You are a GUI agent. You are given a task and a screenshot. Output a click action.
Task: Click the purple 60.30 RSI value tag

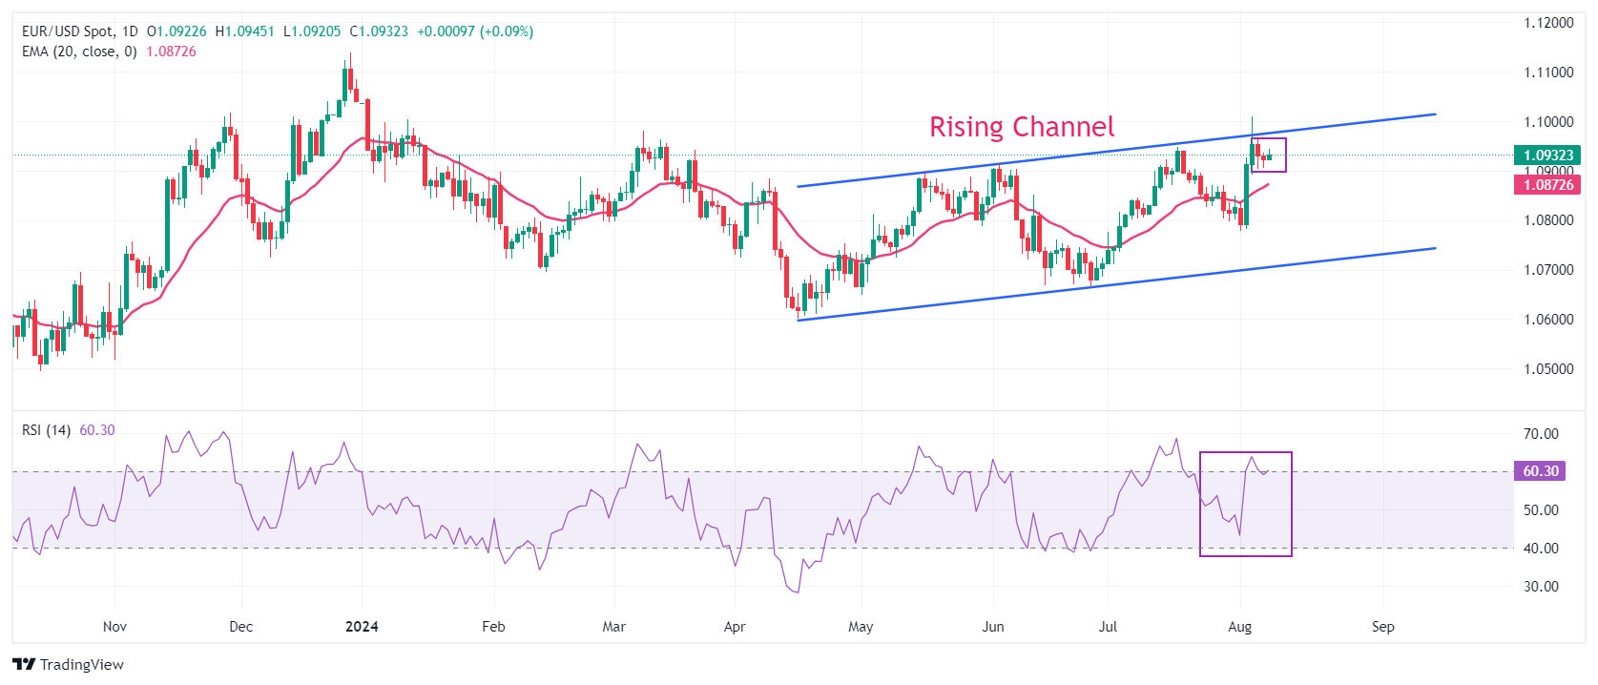click(x=1540, y=470)
